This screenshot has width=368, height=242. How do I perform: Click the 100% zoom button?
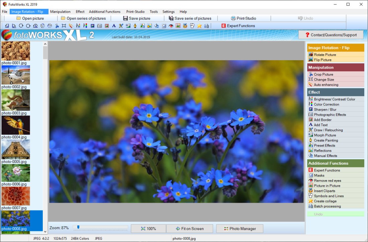[x=148, y=228]
